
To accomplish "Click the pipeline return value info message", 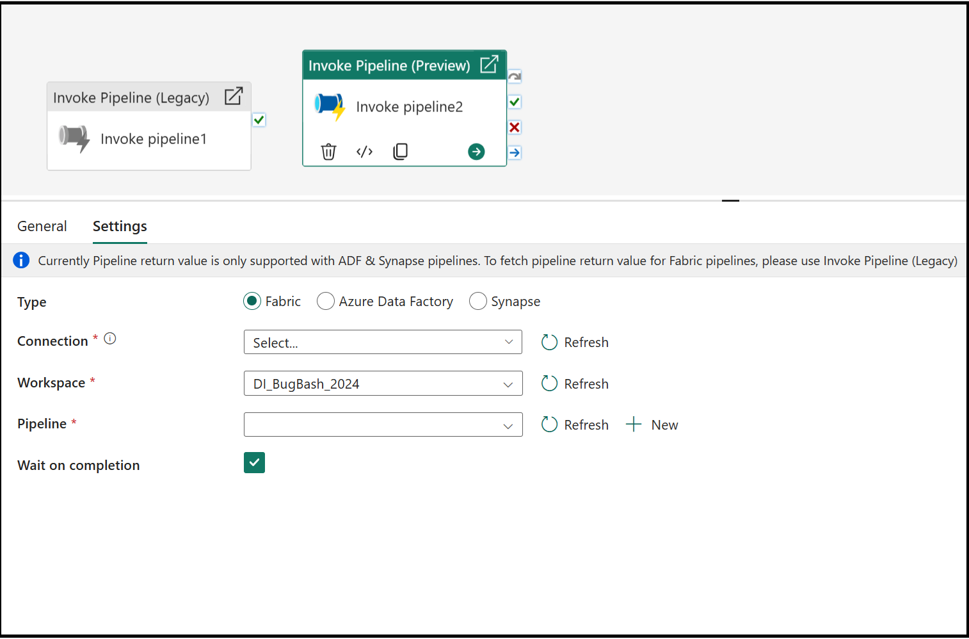I will point(497,261).
